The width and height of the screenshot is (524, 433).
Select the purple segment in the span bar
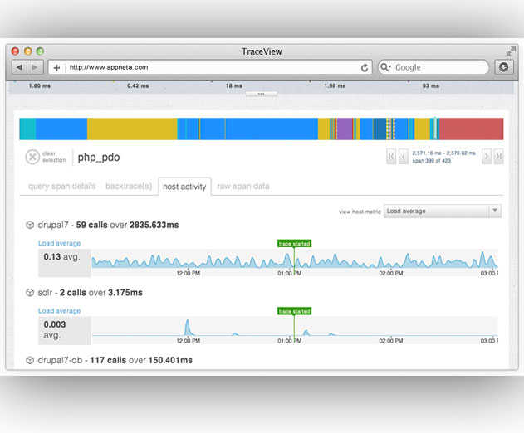click(345, 129)
